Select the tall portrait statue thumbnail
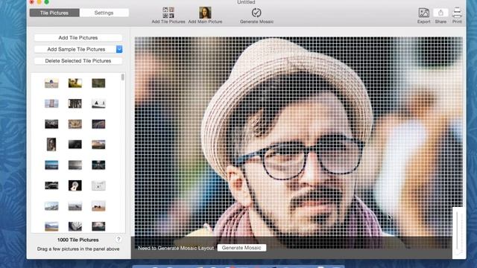 [x=51, y=144]
